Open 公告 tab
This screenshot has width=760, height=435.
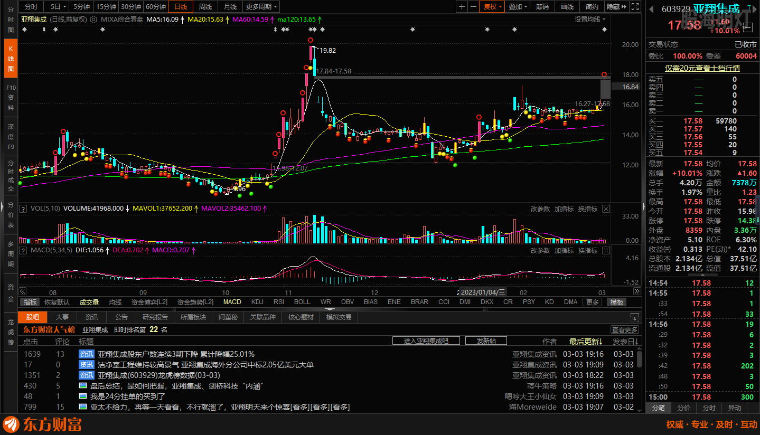[x=121, y=317]
